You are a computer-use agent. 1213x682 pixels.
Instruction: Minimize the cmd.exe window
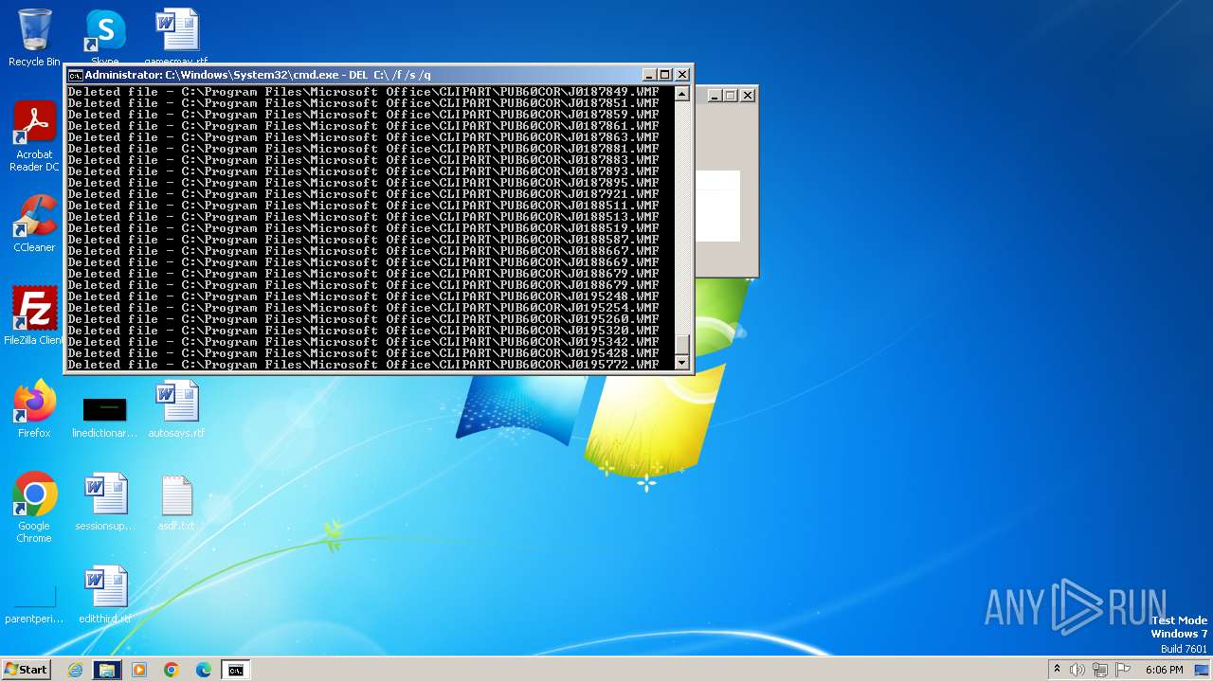[649, 75]
